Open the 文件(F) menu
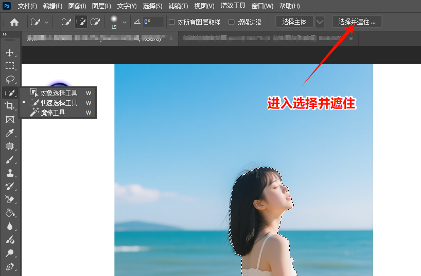Screen dimensions: 421x276 click(x=27, y=6)
